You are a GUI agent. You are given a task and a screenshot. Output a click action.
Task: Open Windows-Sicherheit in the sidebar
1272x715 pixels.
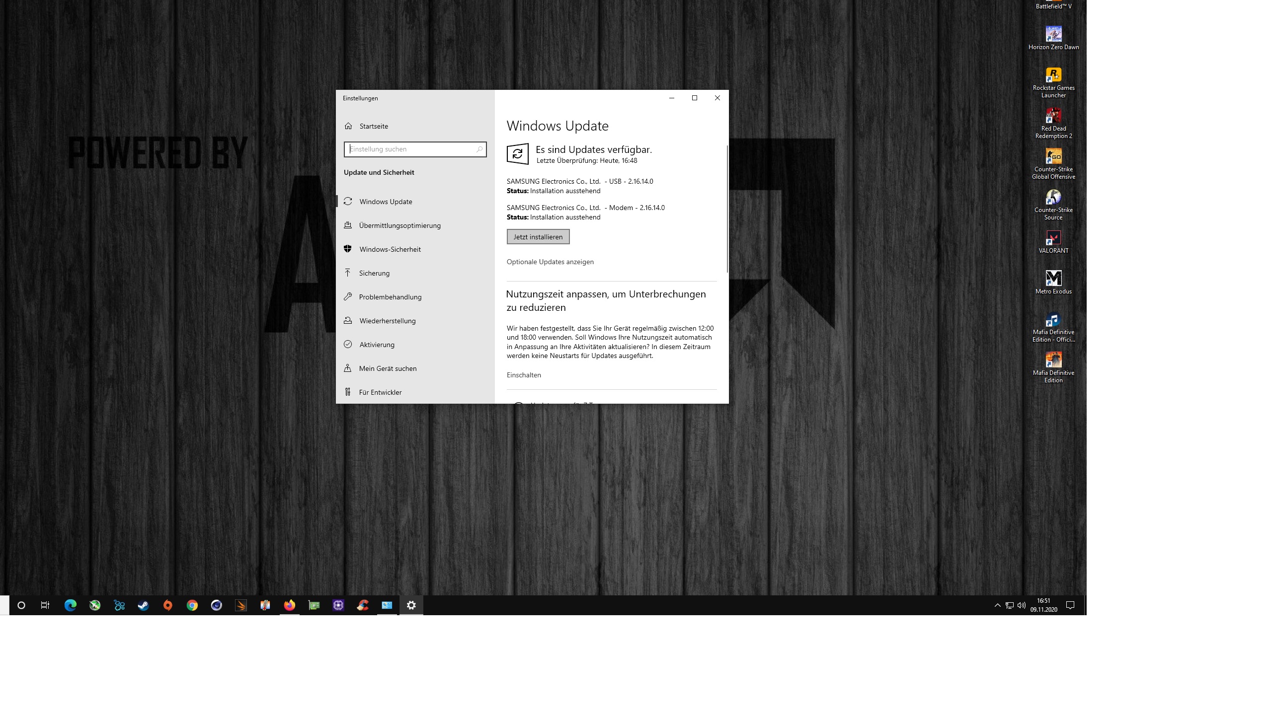click(x=390, y=249)
